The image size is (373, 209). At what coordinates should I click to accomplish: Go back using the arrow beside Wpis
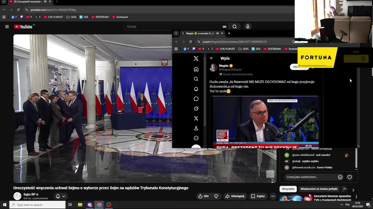212,58
